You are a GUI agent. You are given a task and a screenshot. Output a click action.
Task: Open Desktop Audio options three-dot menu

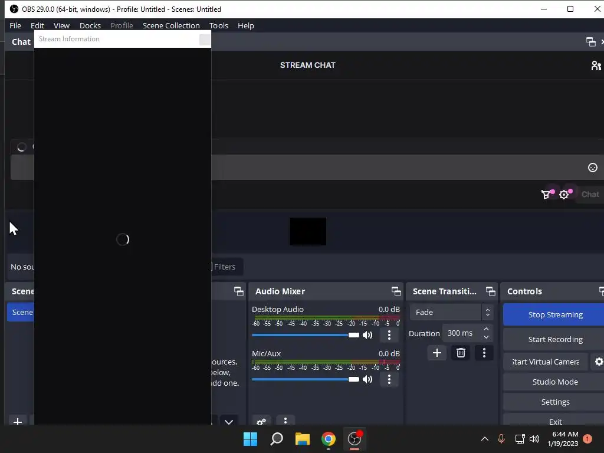click(x=389, y=335)
